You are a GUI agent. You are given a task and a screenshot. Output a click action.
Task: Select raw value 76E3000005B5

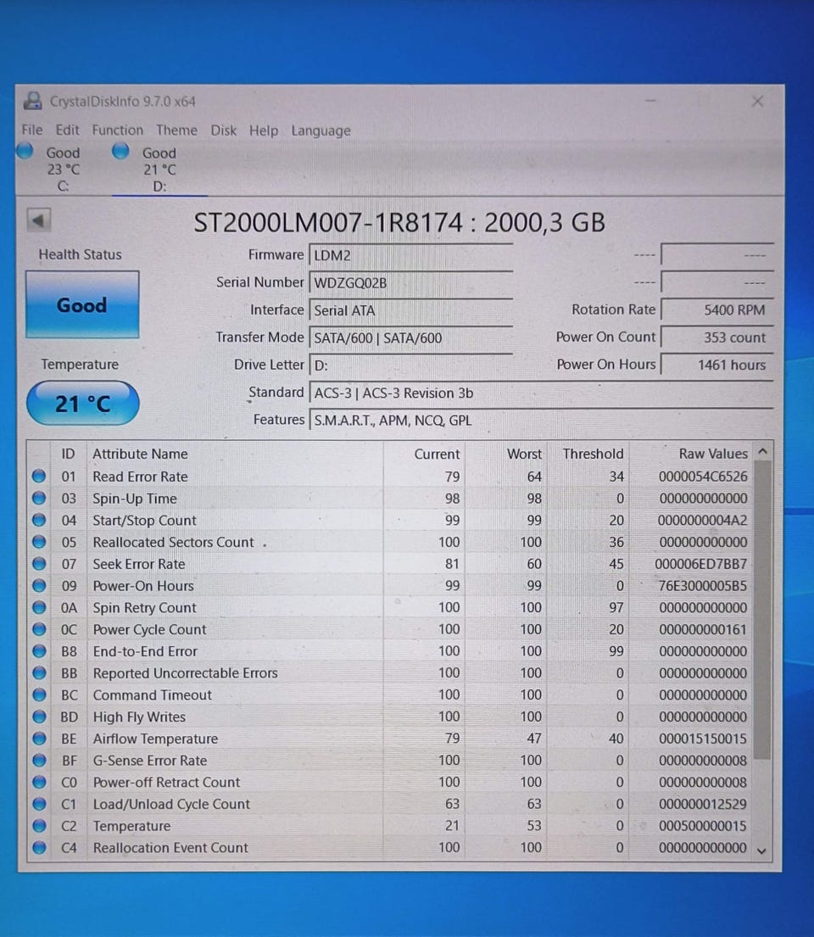(x=703, y=586)
